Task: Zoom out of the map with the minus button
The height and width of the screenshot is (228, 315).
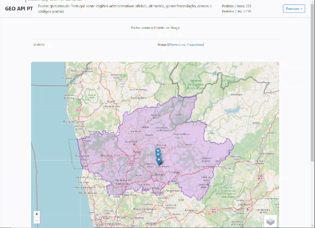Action: (x=37, y=220)
